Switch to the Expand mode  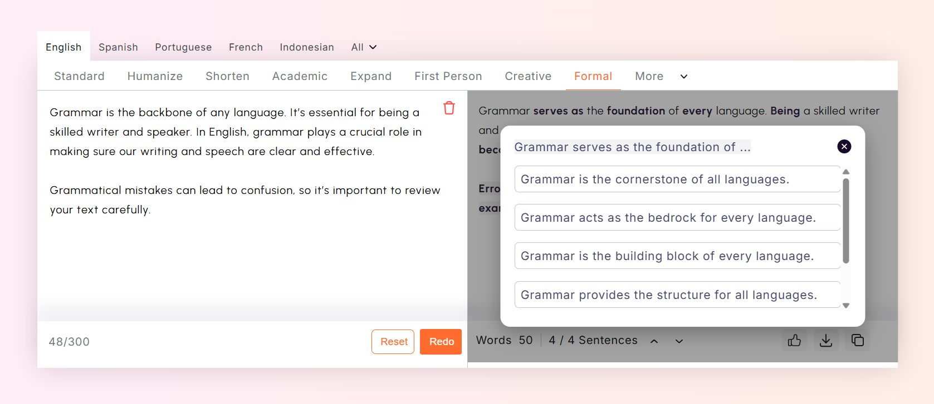point(371,76)
